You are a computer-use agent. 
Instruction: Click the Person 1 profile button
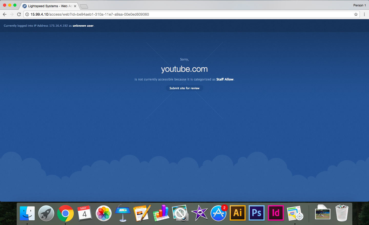(360, 5)
